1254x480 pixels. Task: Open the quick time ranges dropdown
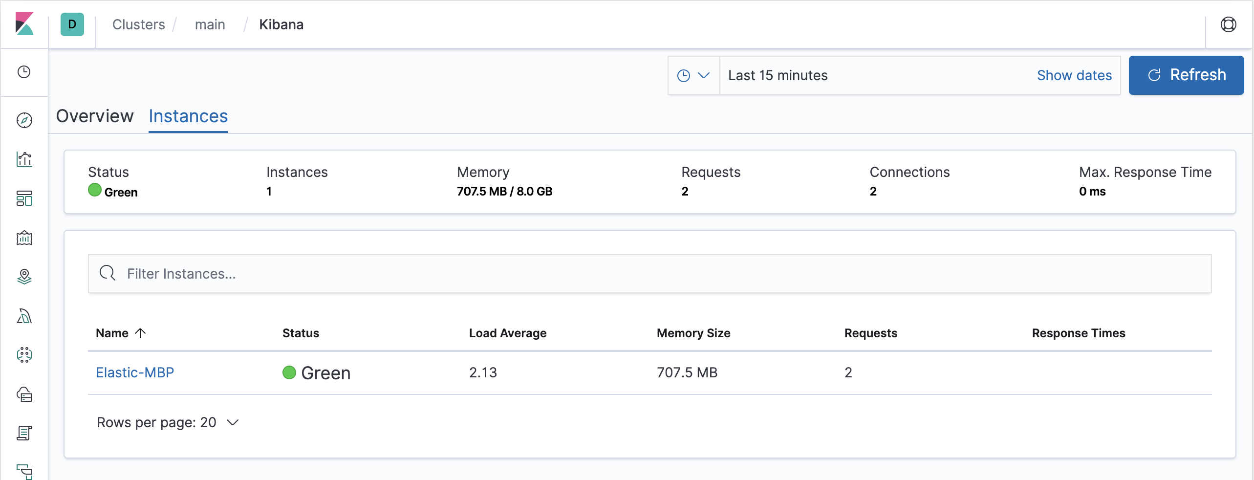(x=693, y=75)
